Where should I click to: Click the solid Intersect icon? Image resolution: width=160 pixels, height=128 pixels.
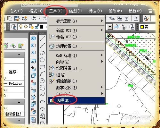(x=33, y=53)
